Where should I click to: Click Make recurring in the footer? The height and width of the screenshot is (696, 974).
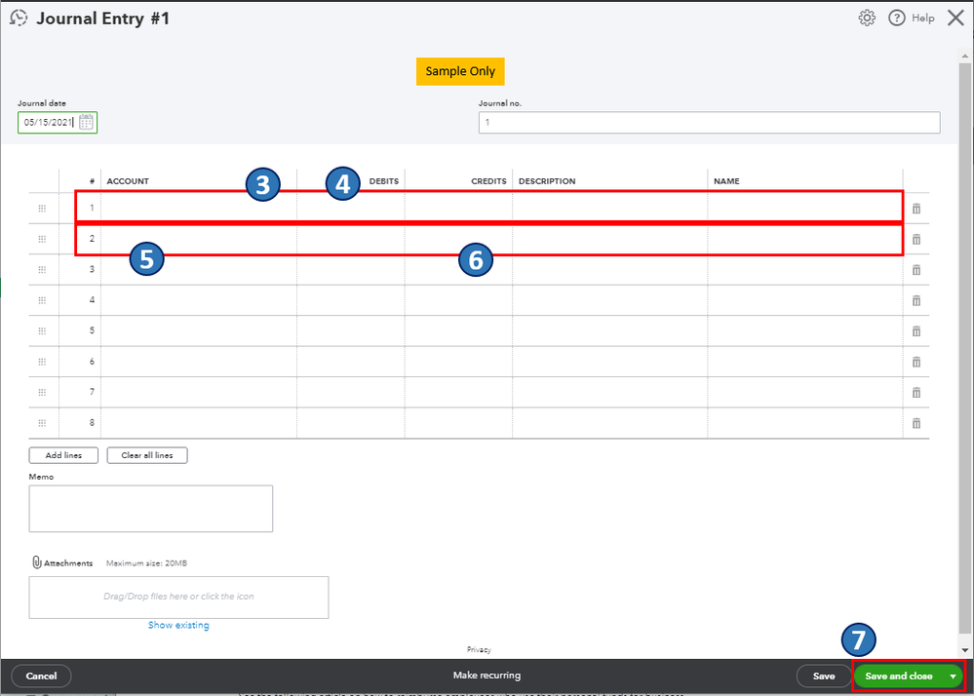pos(487,676)
